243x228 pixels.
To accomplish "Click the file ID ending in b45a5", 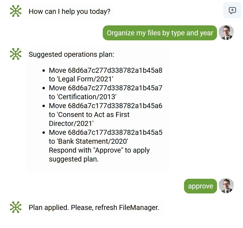I will (115, 132).
